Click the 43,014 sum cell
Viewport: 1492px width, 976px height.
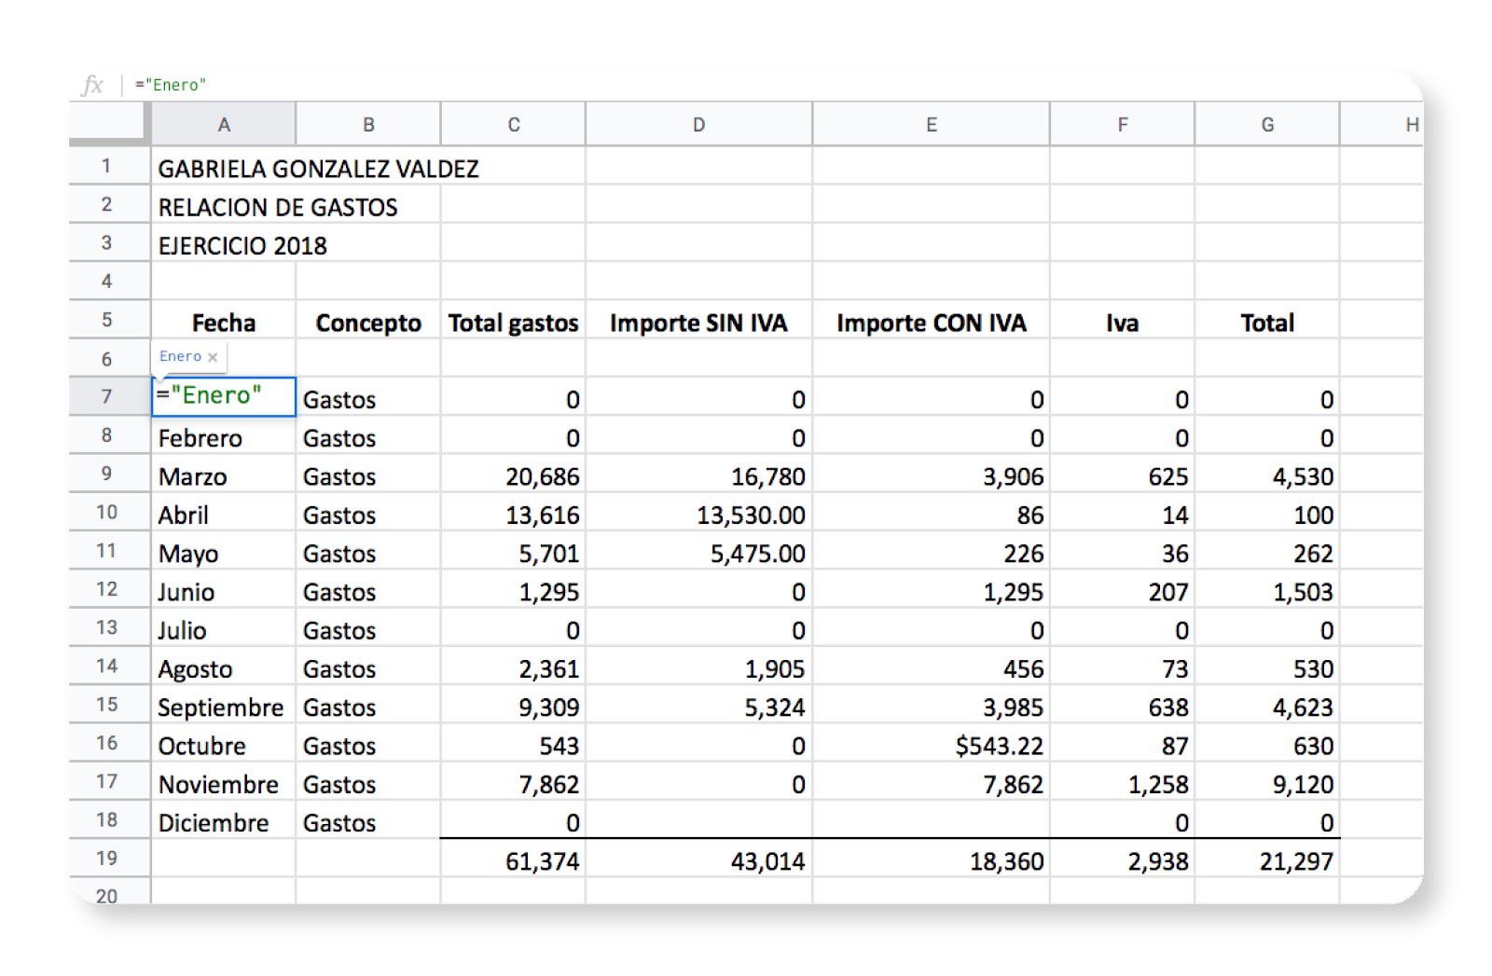(x=698, y=860)
